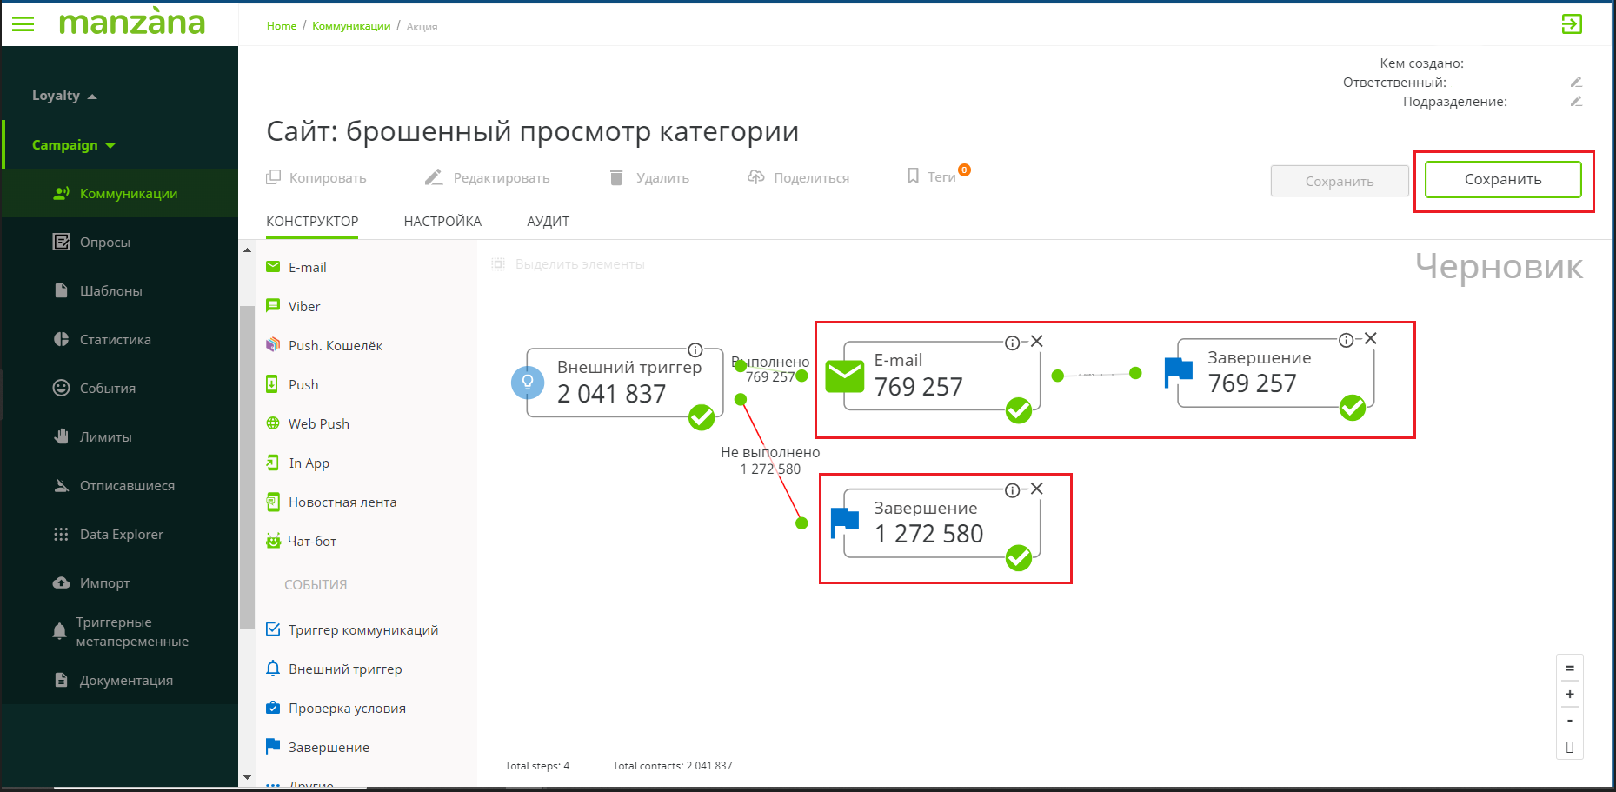
Task: Open the hamburger menu next to manzana logo
Action: (x=23, y=23)
